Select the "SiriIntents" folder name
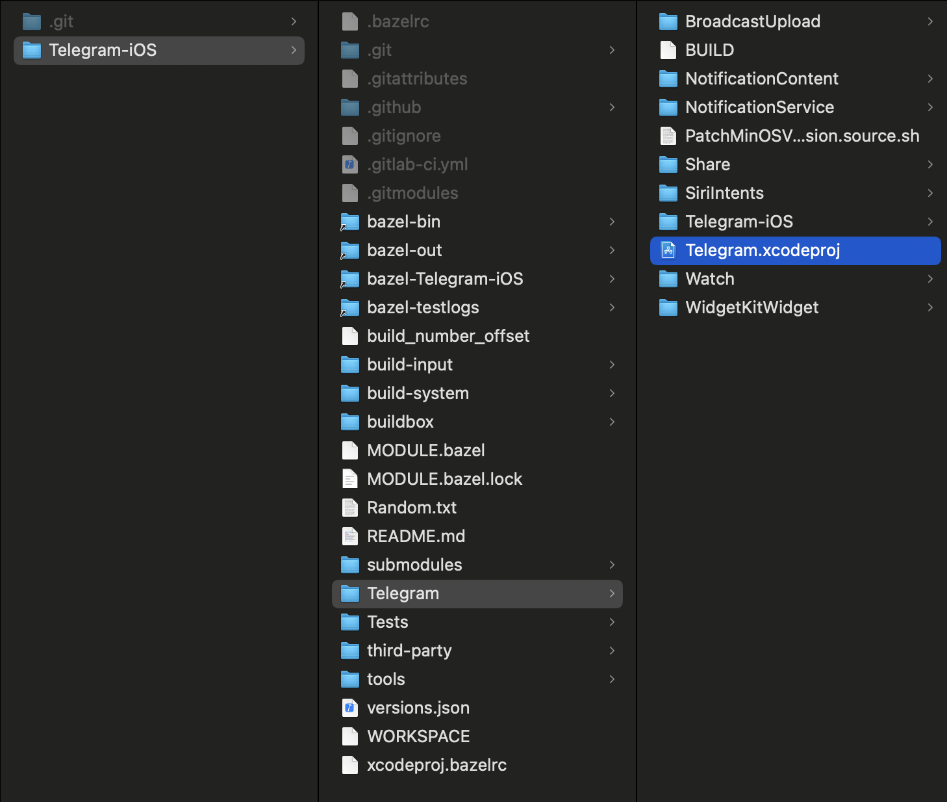Viewport: 947px width, 802px height. click(x=724, y=193)
